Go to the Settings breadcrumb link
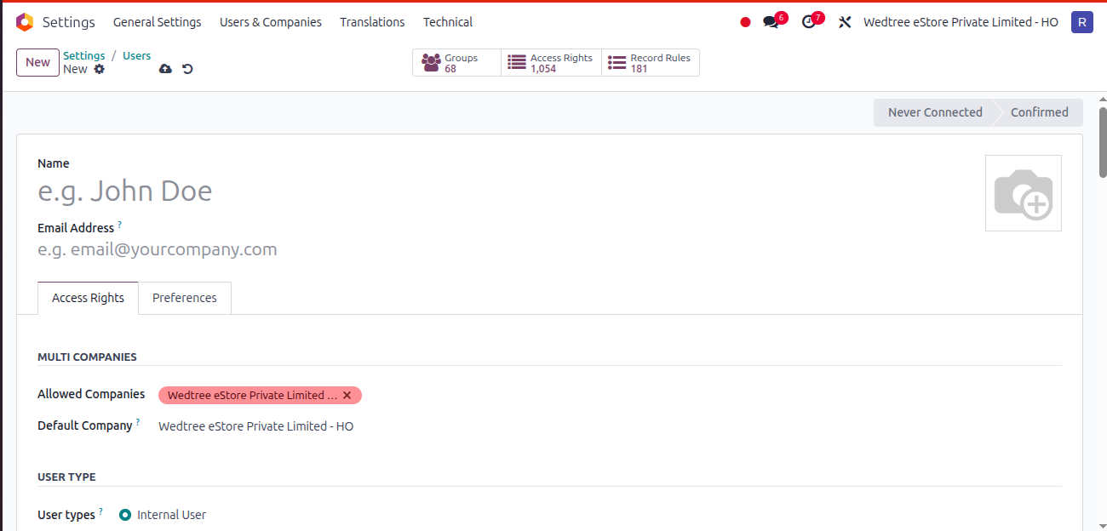The height and width of the screenshot is (531, 1107). [84, 56]
